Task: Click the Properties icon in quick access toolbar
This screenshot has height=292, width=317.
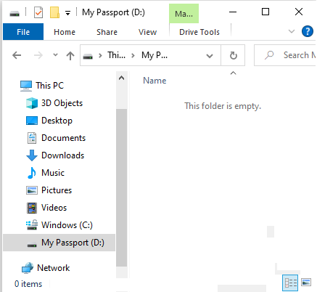Action: coord(38,12)
